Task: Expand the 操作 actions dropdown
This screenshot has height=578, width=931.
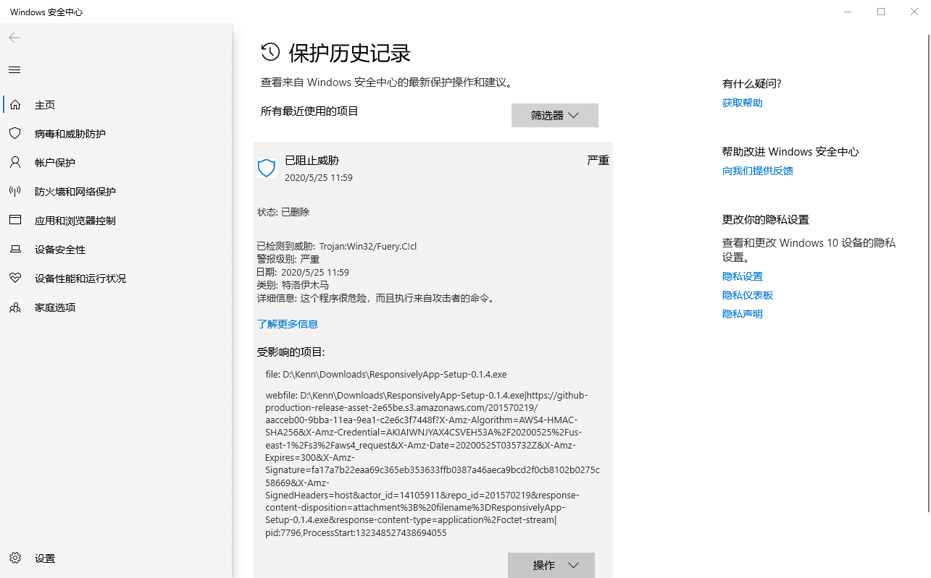Action: (551, 565)
